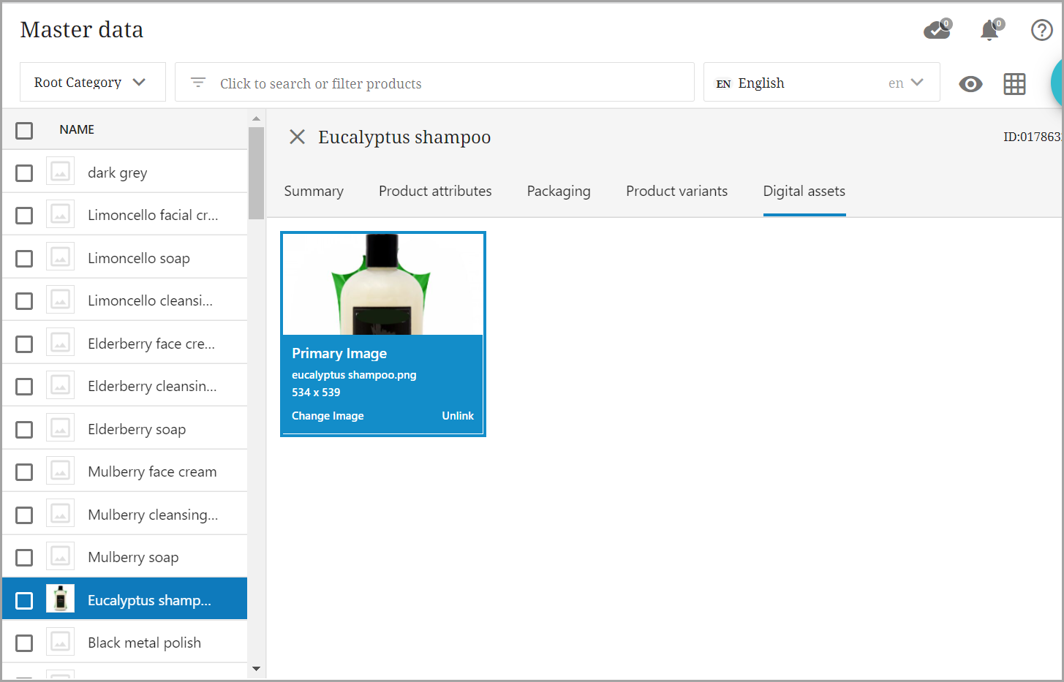The height and width of the screenshot is (682, 1064).
Task: Click the placeholder image icon for Limoncello soap
Action: coord(61,257)
